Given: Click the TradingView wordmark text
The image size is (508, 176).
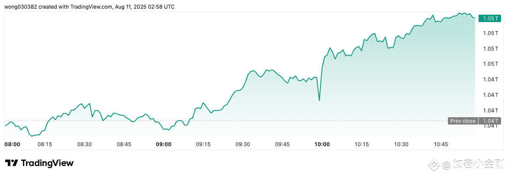Looking at the screenshot, I should 47,163.
